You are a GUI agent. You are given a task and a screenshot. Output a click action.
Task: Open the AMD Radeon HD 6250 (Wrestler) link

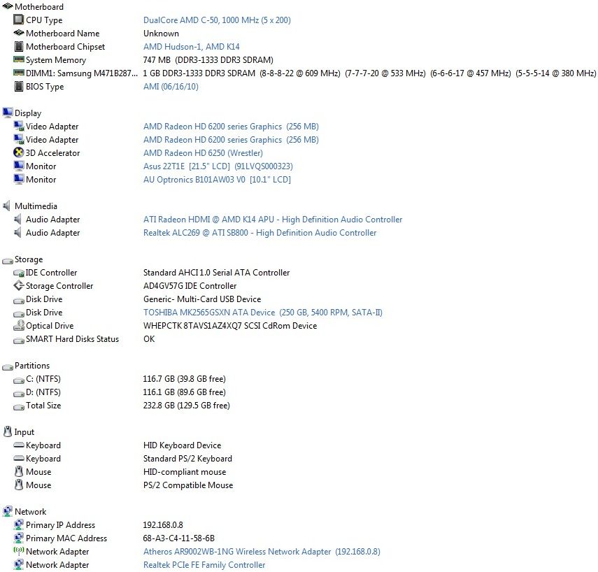[x=203, y=153]
